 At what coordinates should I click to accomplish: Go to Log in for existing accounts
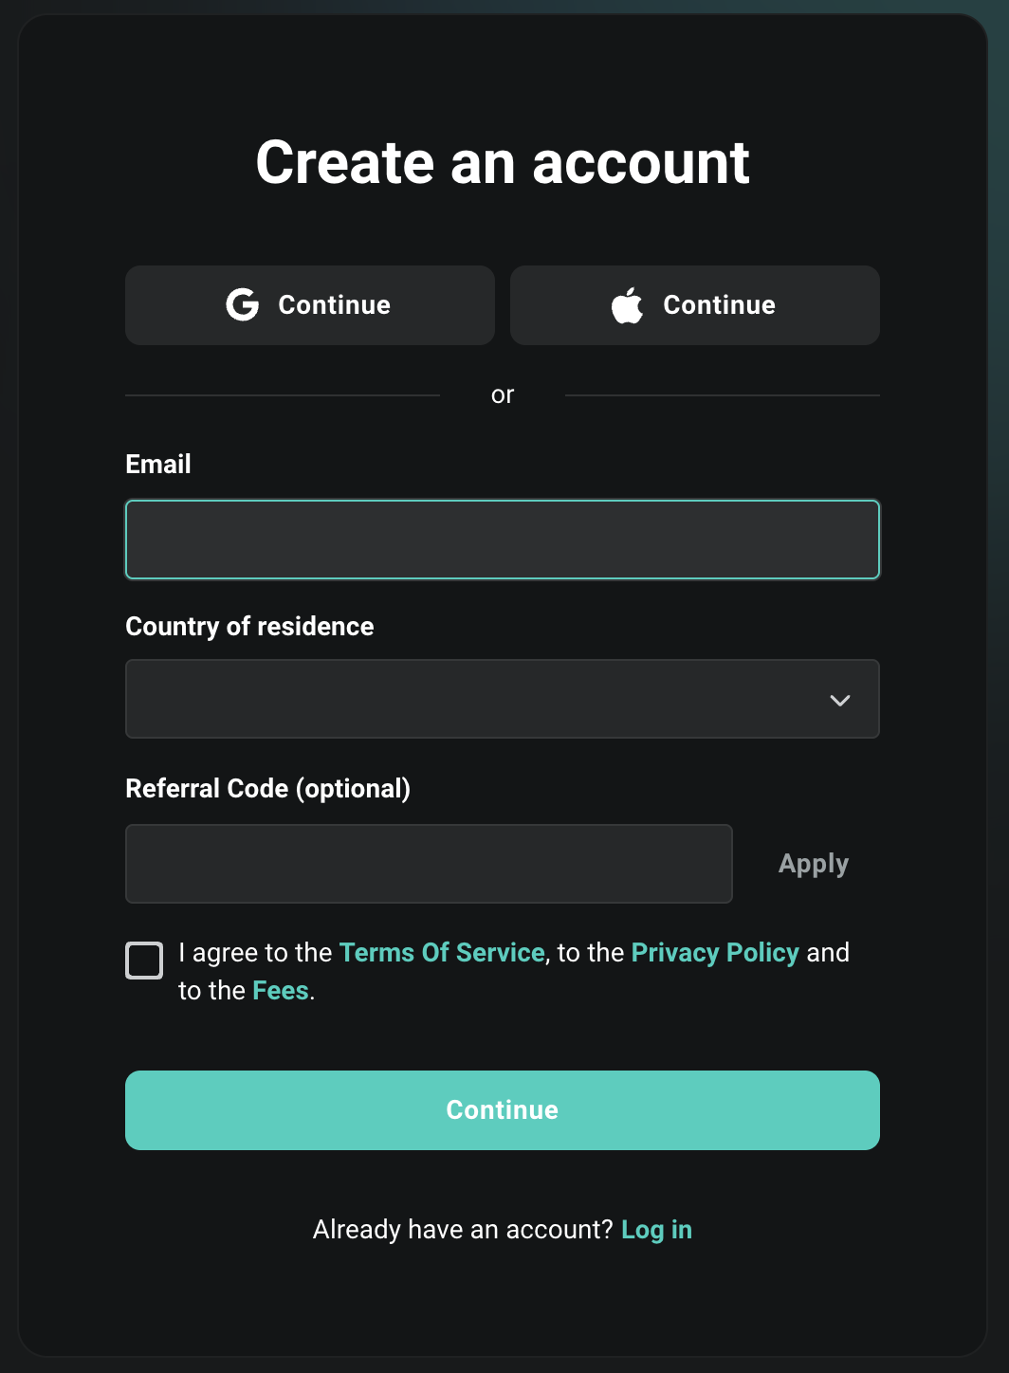click(656, 1229)
